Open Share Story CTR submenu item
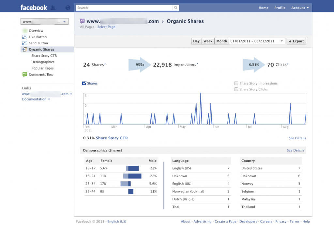Image resolution: width=334 pixels, height=228 pixels. pos(44,56)
